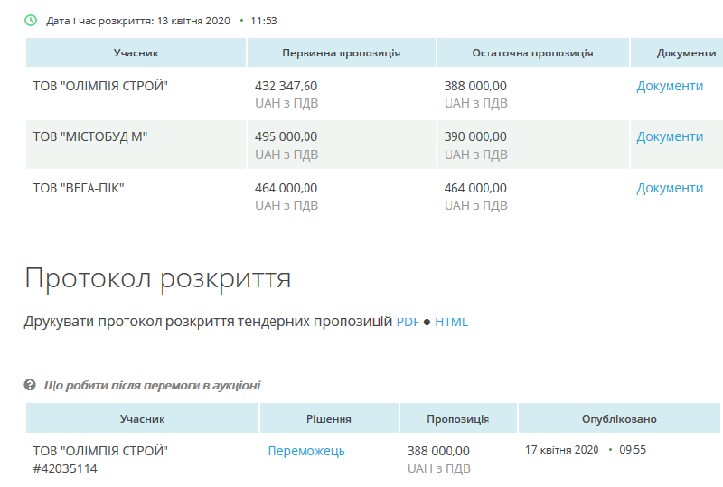Click the clock icon beside the opening date

[31, 20]
